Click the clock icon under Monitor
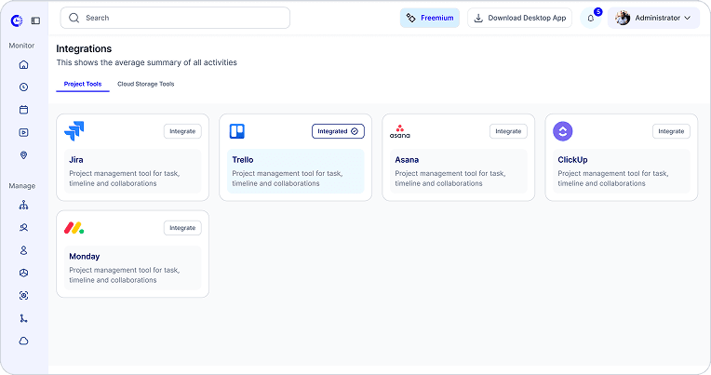 23,87
